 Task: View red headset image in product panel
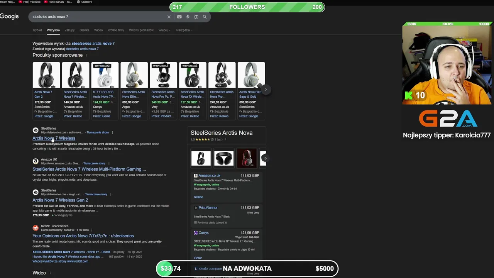pos(247,158)
